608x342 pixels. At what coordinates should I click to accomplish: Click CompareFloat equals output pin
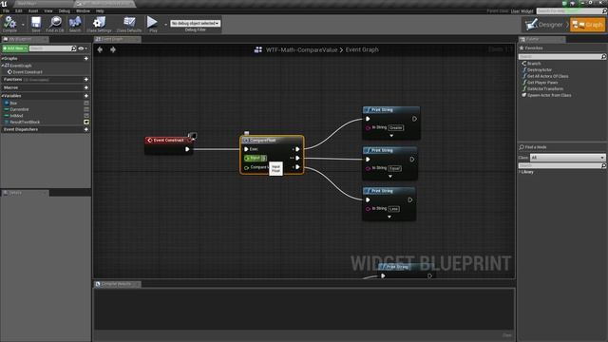297,159
